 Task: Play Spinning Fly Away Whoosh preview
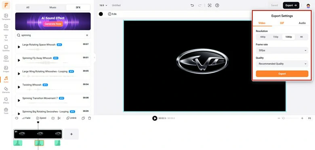point(19,60)
